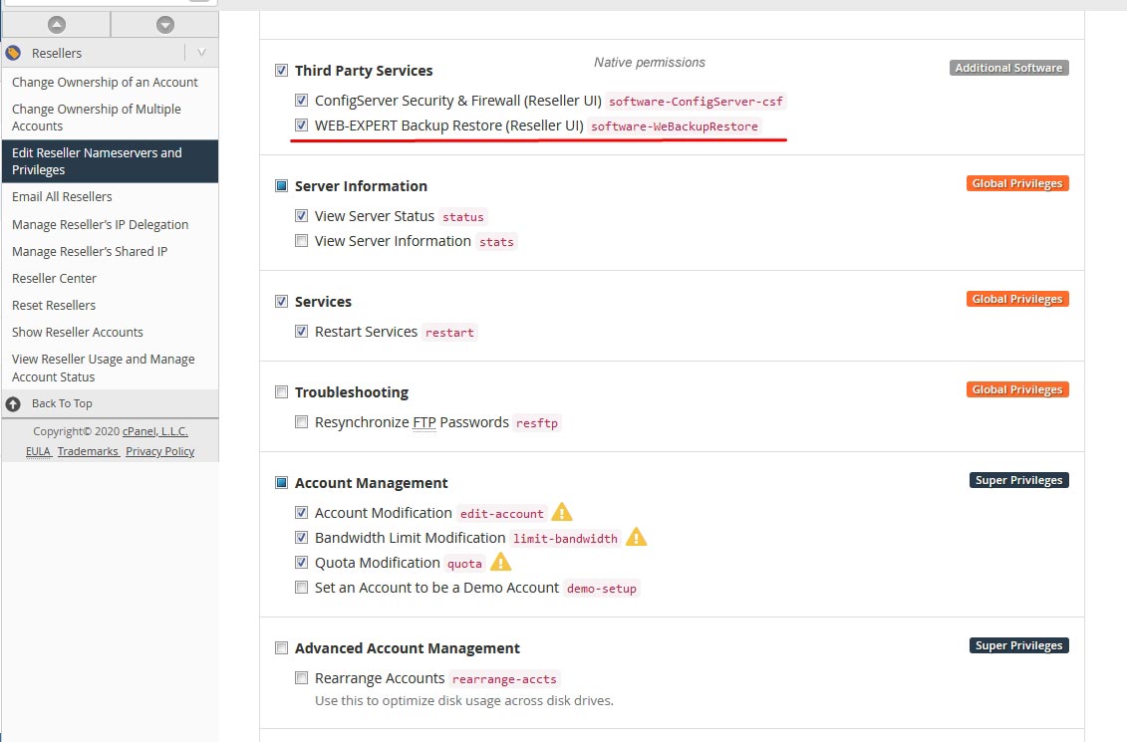
Task: Enable Resynchronize FTP Passwords checkbox
Action: click(301, 421)
